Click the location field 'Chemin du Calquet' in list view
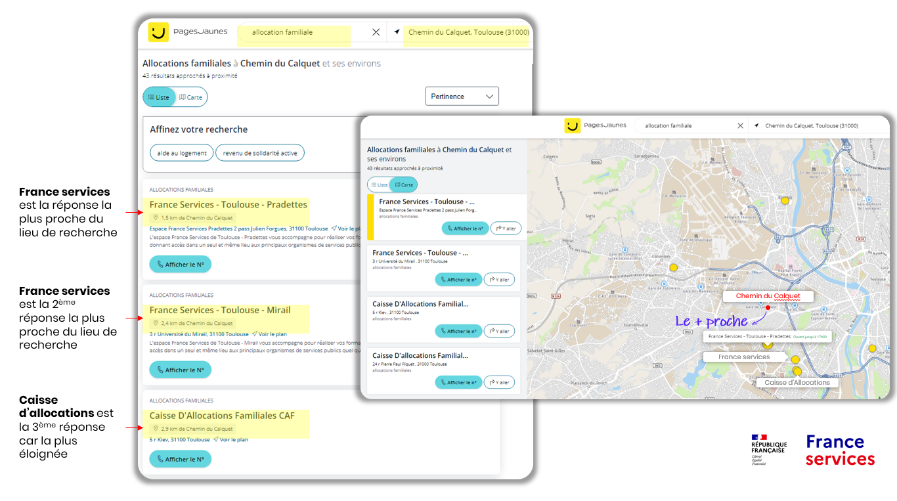The width and height of the screenshot is (897, 501). [x=468, y=32]
